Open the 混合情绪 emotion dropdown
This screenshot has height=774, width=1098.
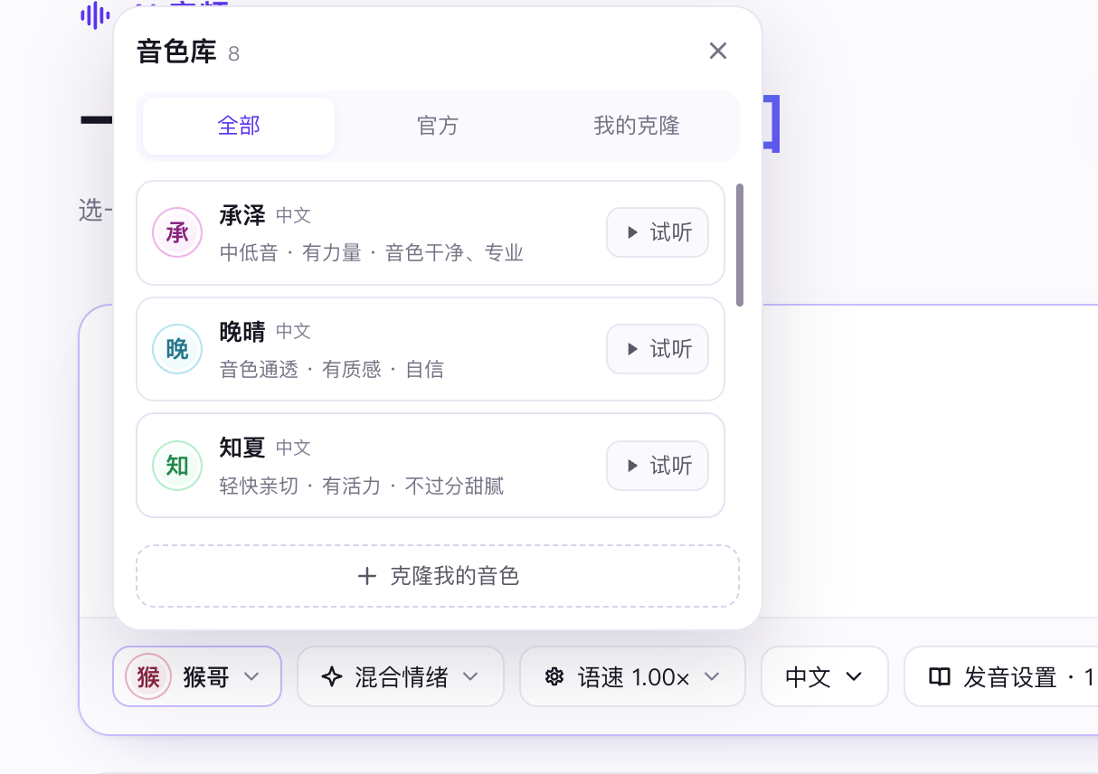tap(401, 676)
